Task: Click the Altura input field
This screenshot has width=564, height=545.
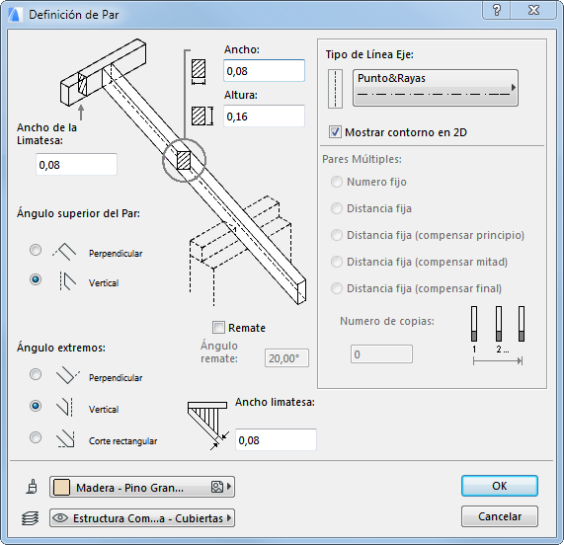Action: (x=264, y=117)
